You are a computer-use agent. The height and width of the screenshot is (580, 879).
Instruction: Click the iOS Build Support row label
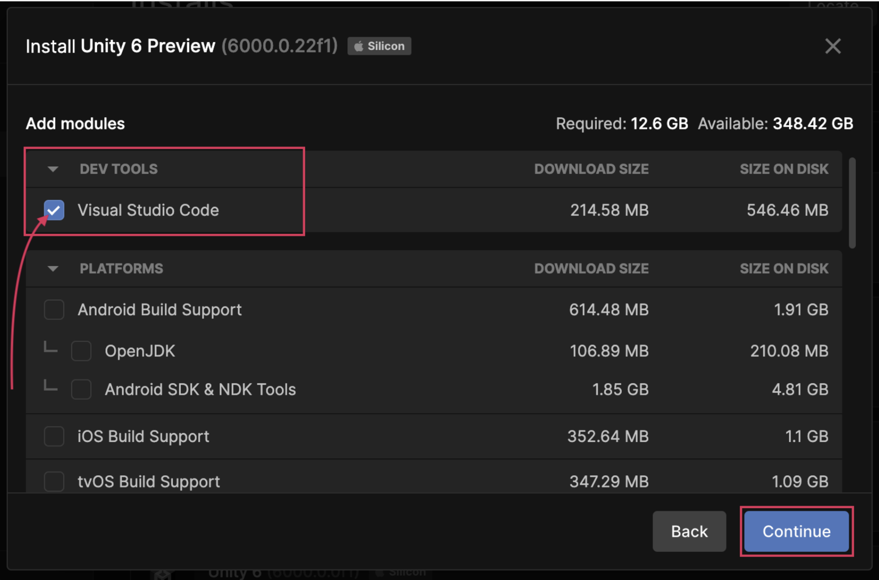coord(143,436)
